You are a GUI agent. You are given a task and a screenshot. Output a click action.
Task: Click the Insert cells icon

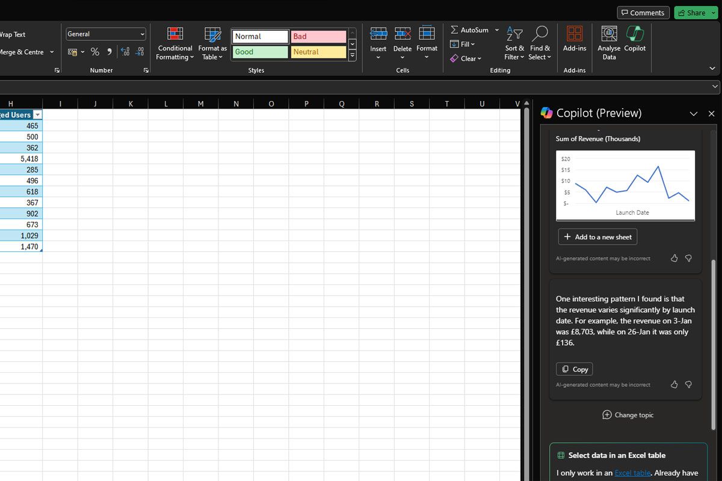point(378,34)
